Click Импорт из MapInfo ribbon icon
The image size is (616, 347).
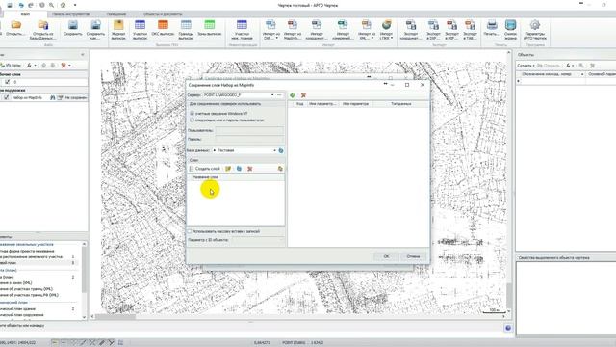tap(293, 25)
